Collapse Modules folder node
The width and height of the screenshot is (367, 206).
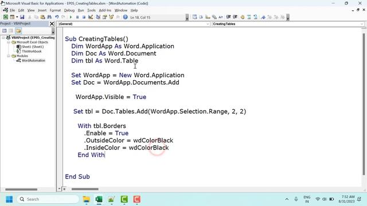pos(9,56)
